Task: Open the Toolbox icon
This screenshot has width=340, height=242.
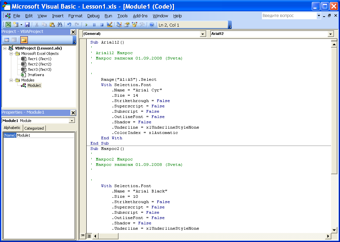Action: (142, 25)
